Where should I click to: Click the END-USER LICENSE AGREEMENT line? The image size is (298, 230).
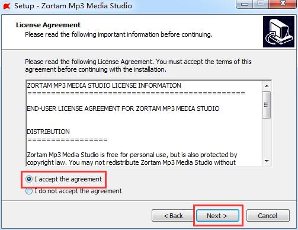[x=123, y=108]
